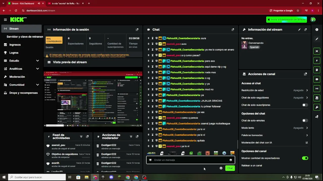The image size is (323, 181).
Task: Open the info icon in the widget sidebar
Action: pyautogui.click(x=317, y=30)
